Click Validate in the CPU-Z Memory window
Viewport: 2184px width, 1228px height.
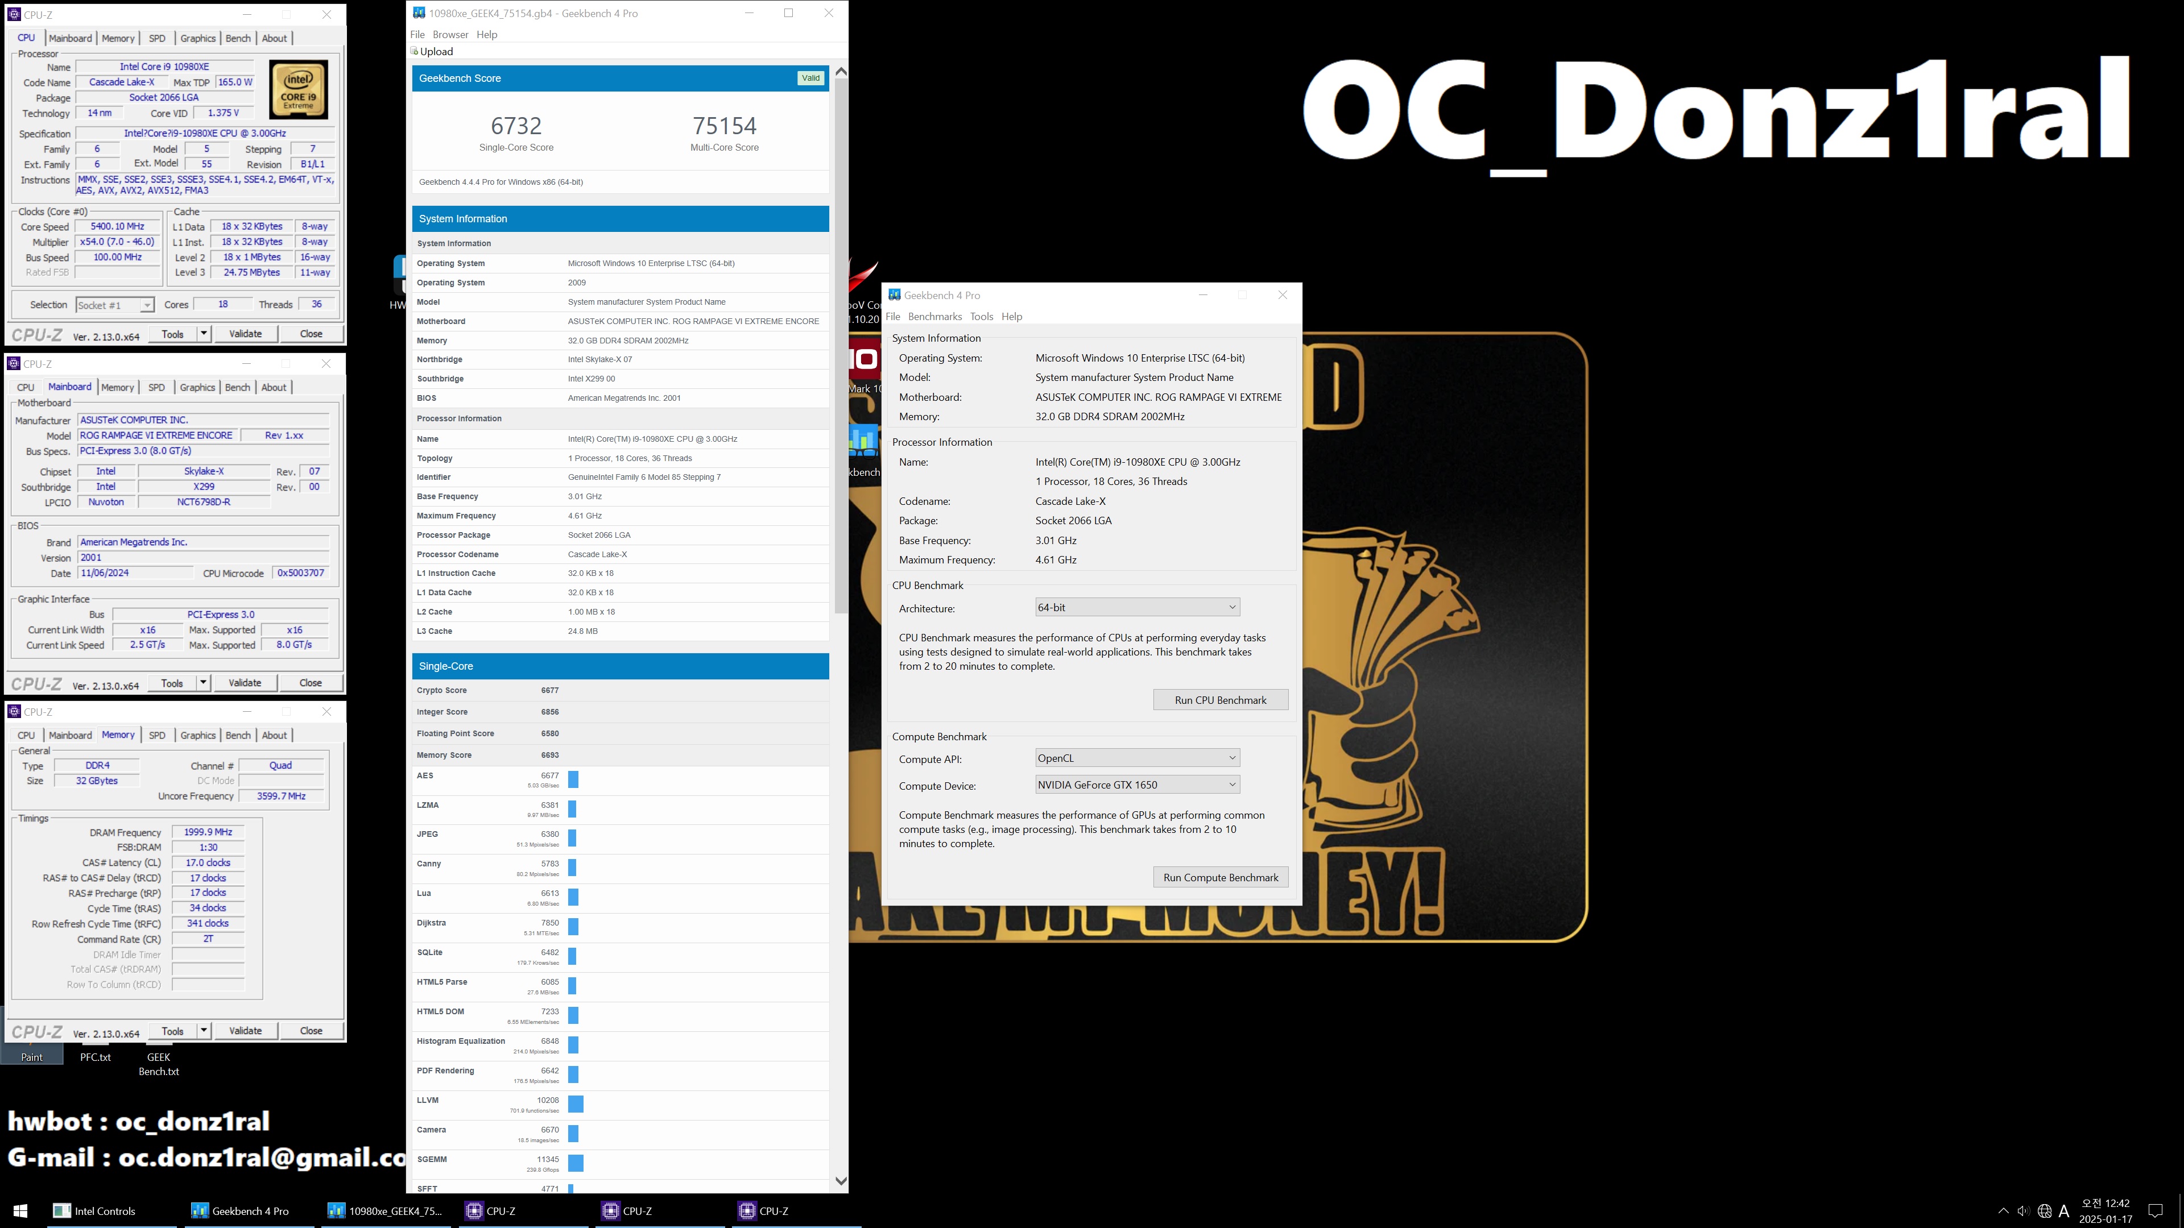pos(245,1031)
